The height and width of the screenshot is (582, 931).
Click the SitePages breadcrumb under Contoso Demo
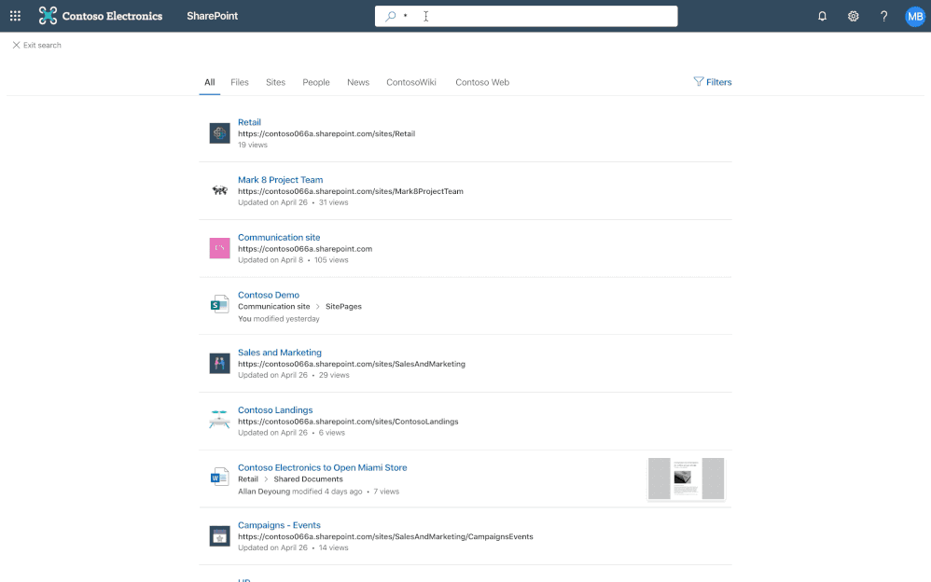coord(343,307)
